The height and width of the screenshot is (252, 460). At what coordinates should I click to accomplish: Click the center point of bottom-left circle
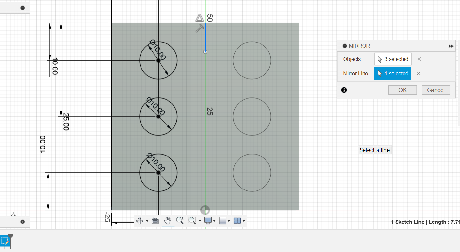point(158,173)
